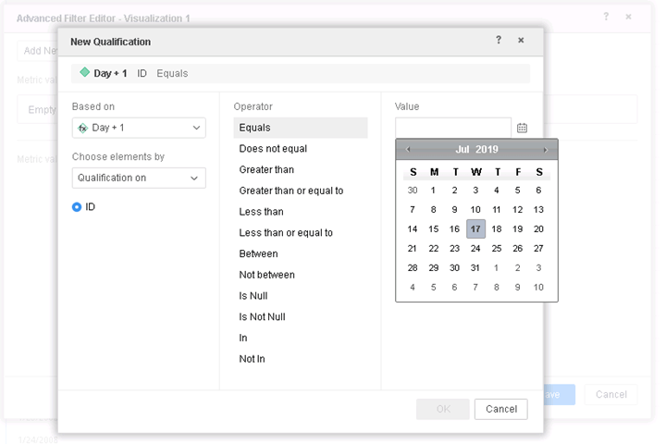Click the help question mark in New Qualification
This screenshot has height=444, width=666.
click(x=499, y=41)
